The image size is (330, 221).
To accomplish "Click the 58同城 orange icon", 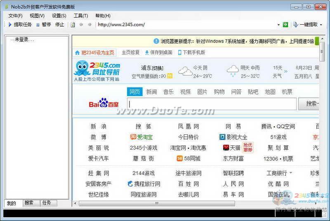I will pos(179,158).
